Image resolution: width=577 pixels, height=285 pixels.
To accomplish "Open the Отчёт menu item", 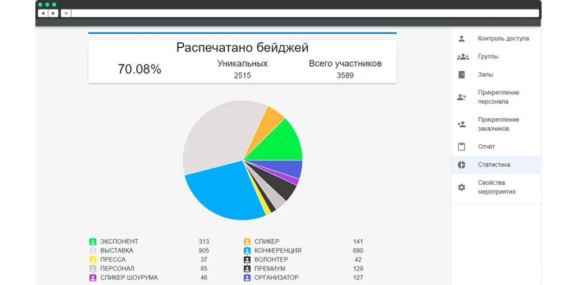I will click(496, 146).
